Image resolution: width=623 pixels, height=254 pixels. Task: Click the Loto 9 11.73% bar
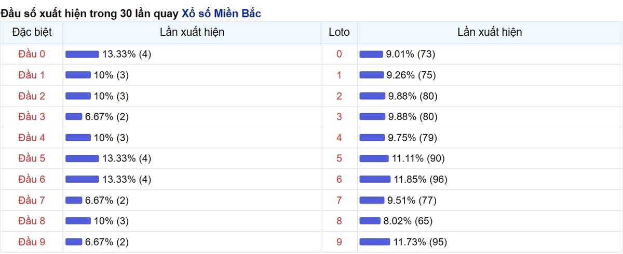[x=375, y=242]
